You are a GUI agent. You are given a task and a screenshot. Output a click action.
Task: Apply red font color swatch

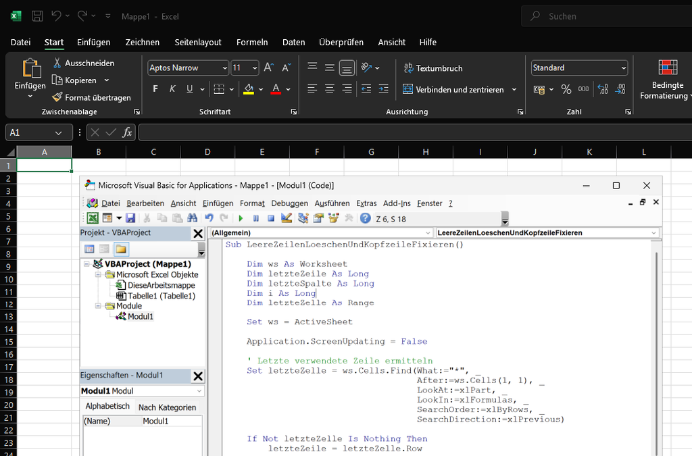tap(276, 89)
